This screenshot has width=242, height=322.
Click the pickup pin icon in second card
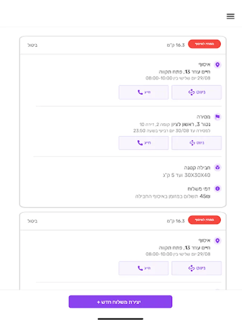pyautogui.click(x=217, y=241)
